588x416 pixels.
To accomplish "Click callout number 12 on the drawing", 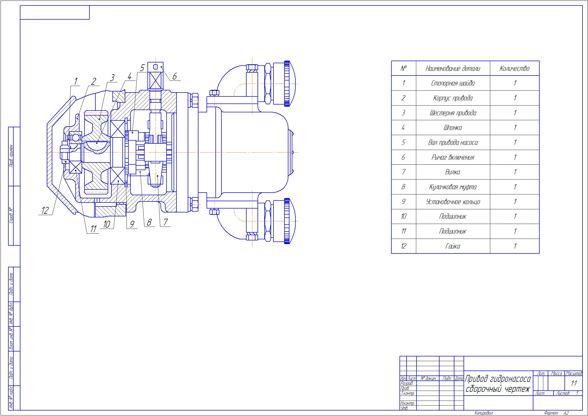I will tap(45, 210).
